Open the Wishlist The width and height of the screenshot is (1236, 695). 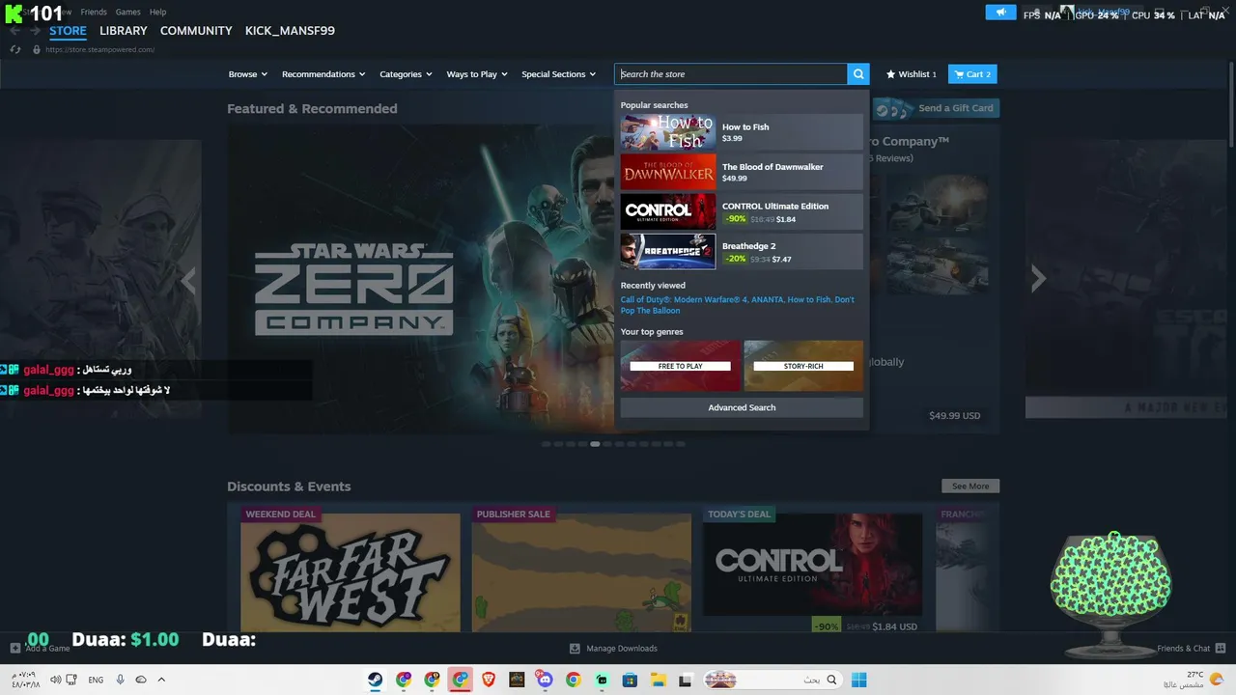(912, 74)
